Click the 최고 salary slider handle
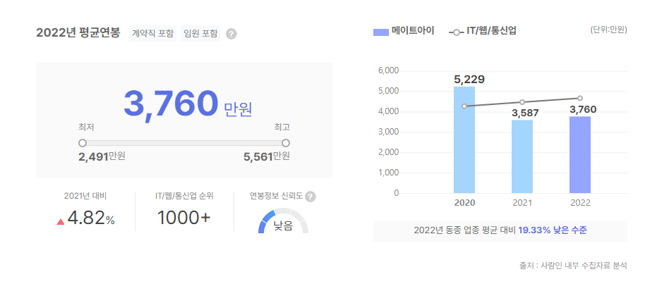Image resolution: width=669 pixels, height=303 pixels. point(286,143)
